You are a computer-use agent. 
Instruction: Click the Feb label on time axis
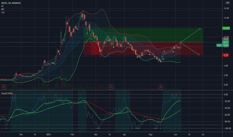tap(72, 135)
